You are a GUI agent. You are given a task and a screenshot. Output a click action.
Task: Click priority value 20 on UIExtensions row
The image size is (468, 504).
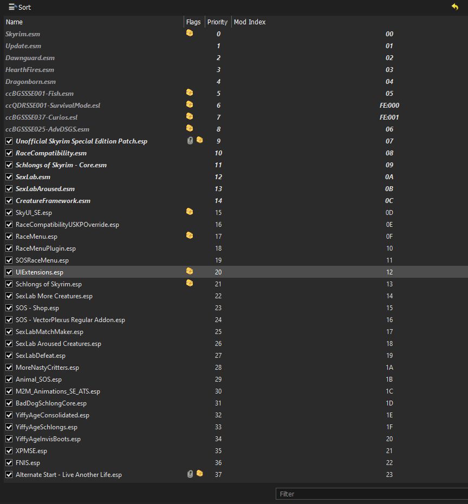click(218, 272)
